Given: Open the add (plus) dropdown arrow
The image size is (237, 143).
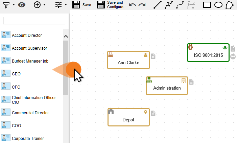Looking at the screenshot, I should 44,5.
